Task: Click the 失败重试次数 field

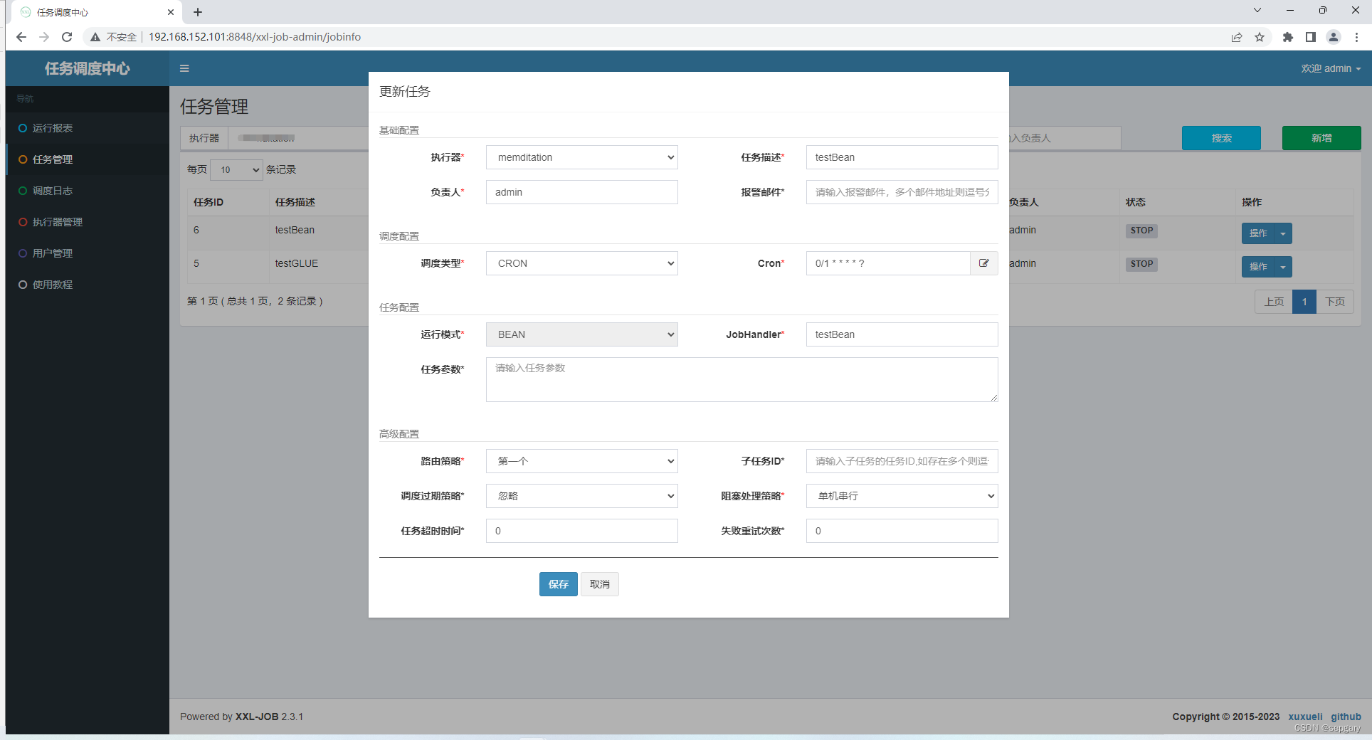Action: (x=902, y=531)
